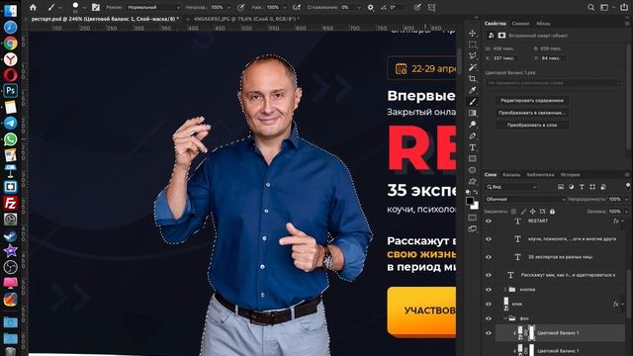Viewport: 633px width, 356px height.
Task: Select the Brush tool in the tools panel
Action: pos(473,102)
